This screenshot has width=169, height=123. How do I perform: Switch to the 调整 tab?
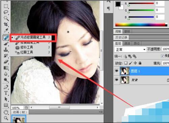click(x=118, y=32)
